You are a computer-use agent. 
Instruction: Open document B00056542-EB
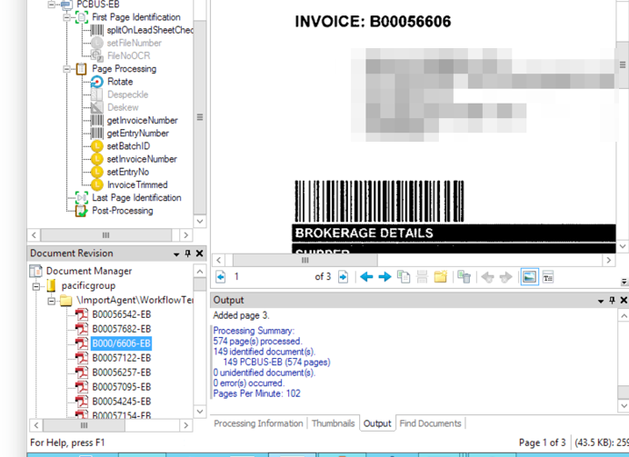tap(121, 314)
